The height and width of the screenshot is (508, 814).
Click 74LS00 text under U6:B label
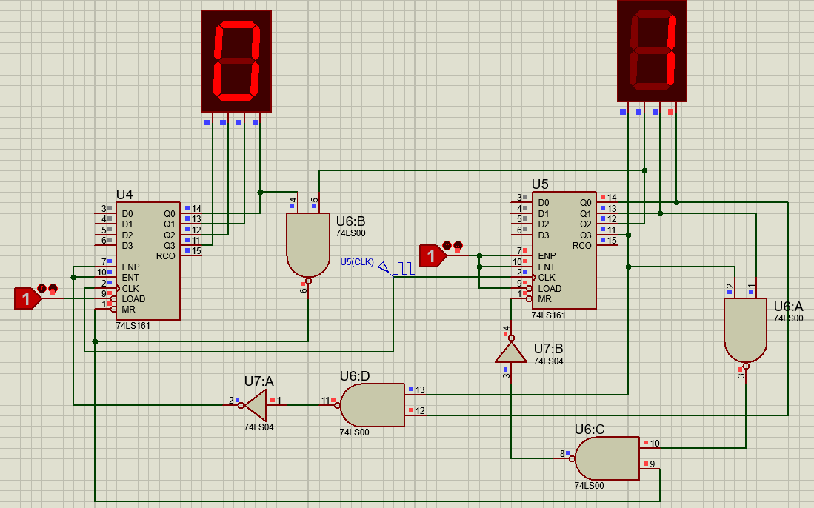coord(350,233)
